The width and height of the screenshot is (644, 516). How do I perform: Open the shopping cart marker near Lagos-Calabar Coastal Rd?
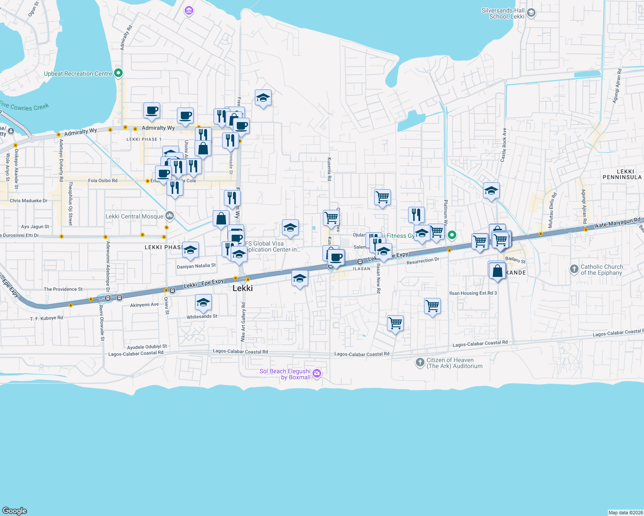[395, 322]
